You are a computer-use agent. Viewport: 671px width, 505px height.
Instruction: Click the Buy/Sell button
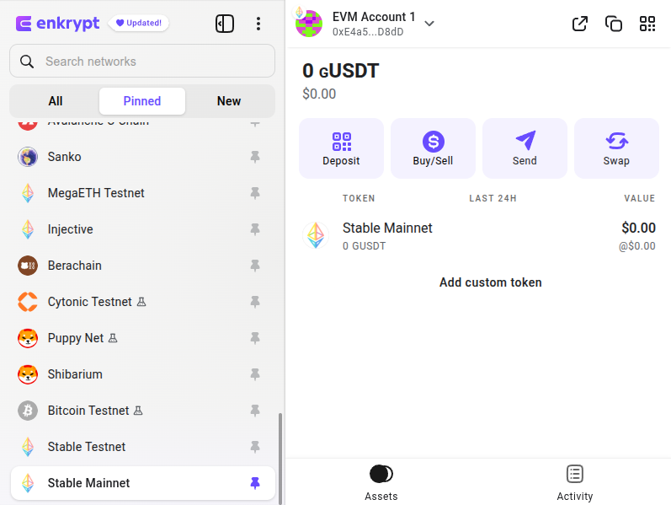tap(433, 148)
